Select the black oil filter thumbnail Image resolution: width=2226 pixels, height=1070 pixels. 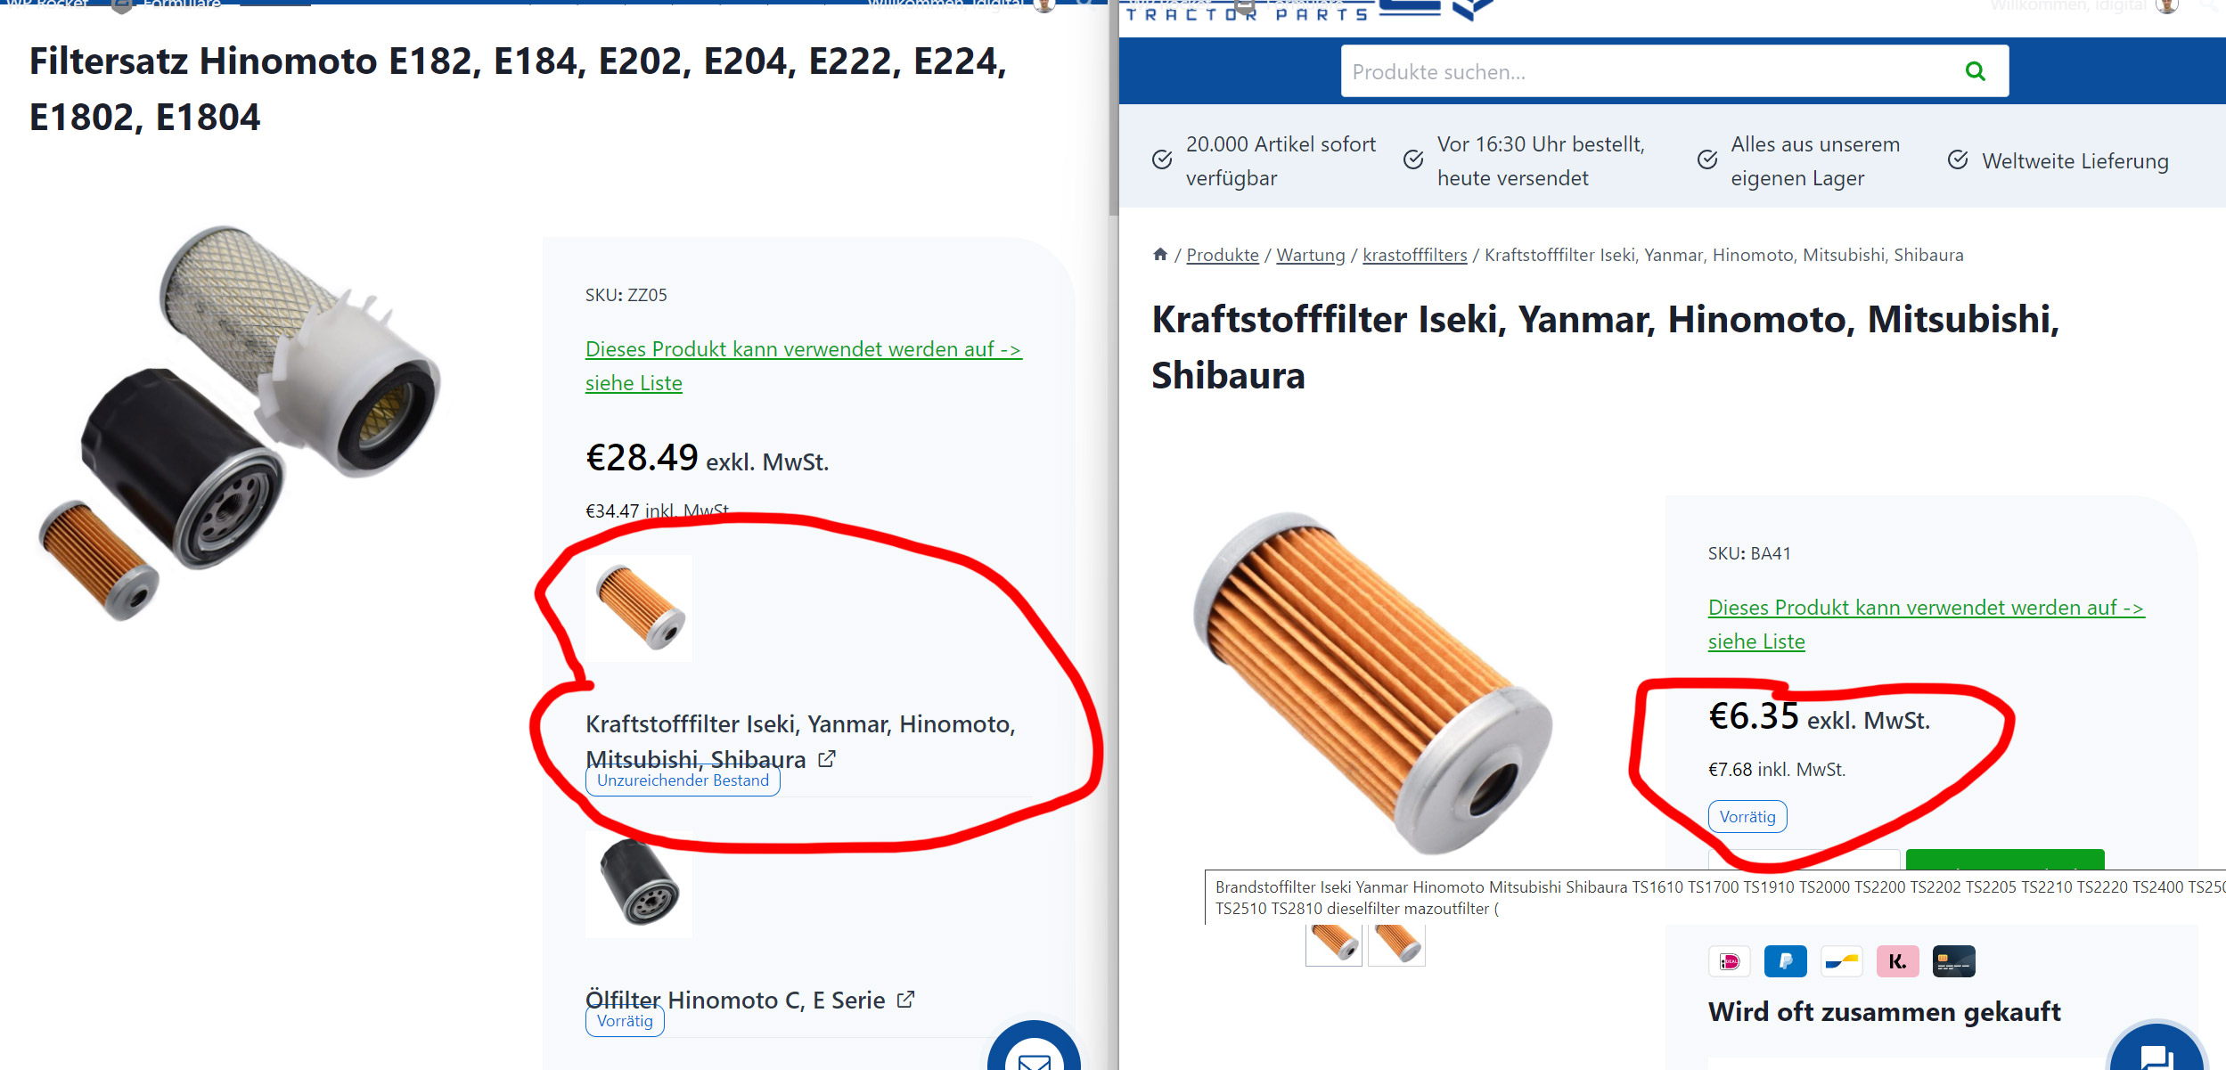coord(639,884)
